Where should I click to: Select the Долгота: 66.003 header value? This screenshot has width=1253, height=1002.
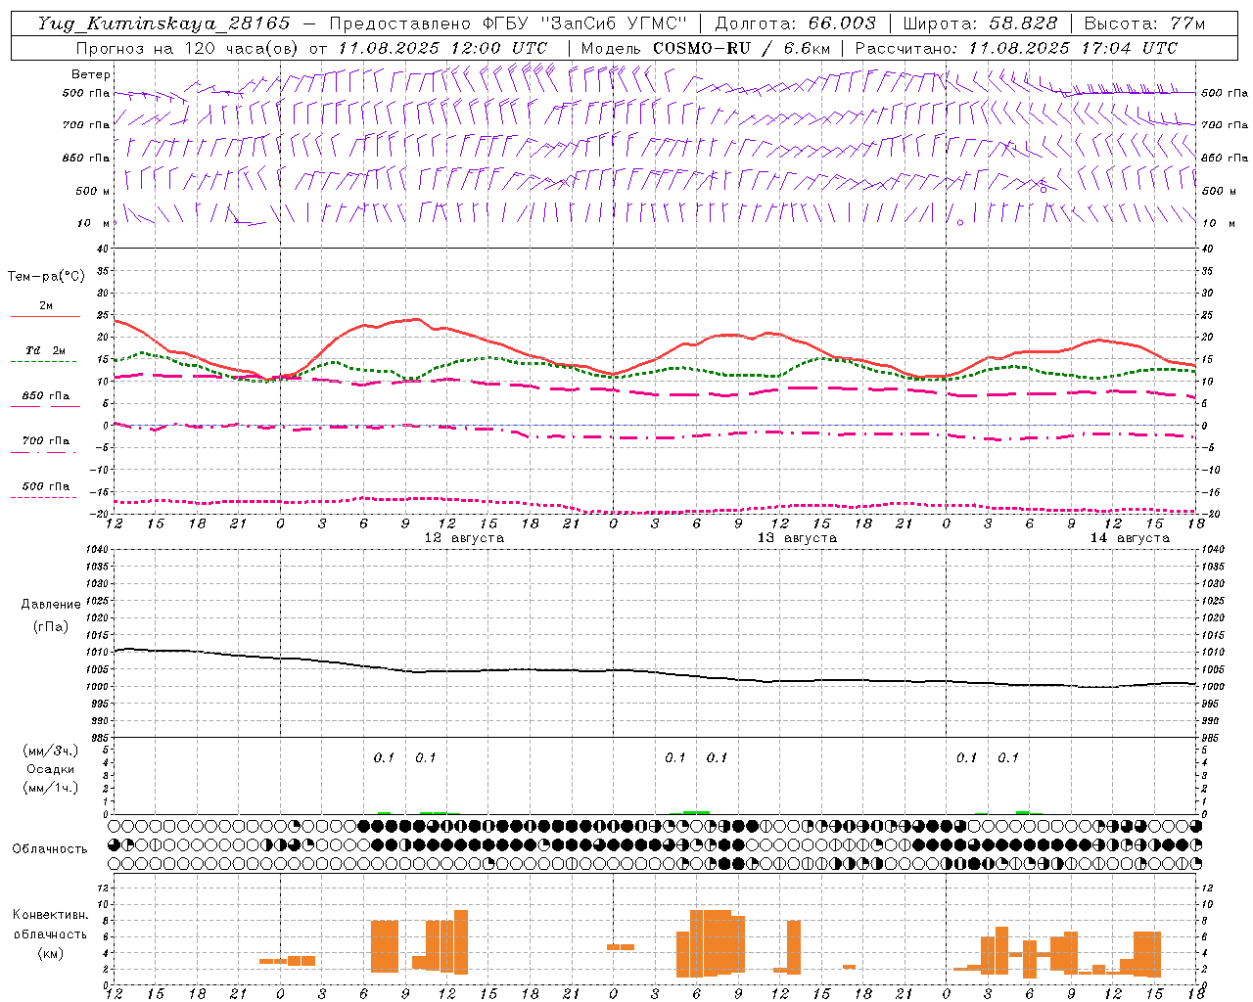(x=795, y=23)
